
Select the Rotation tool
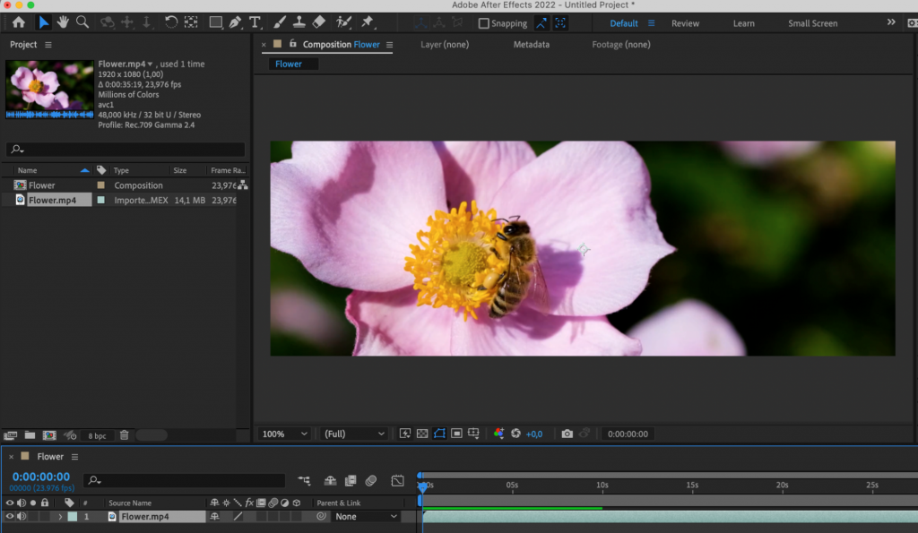[170, 22]
